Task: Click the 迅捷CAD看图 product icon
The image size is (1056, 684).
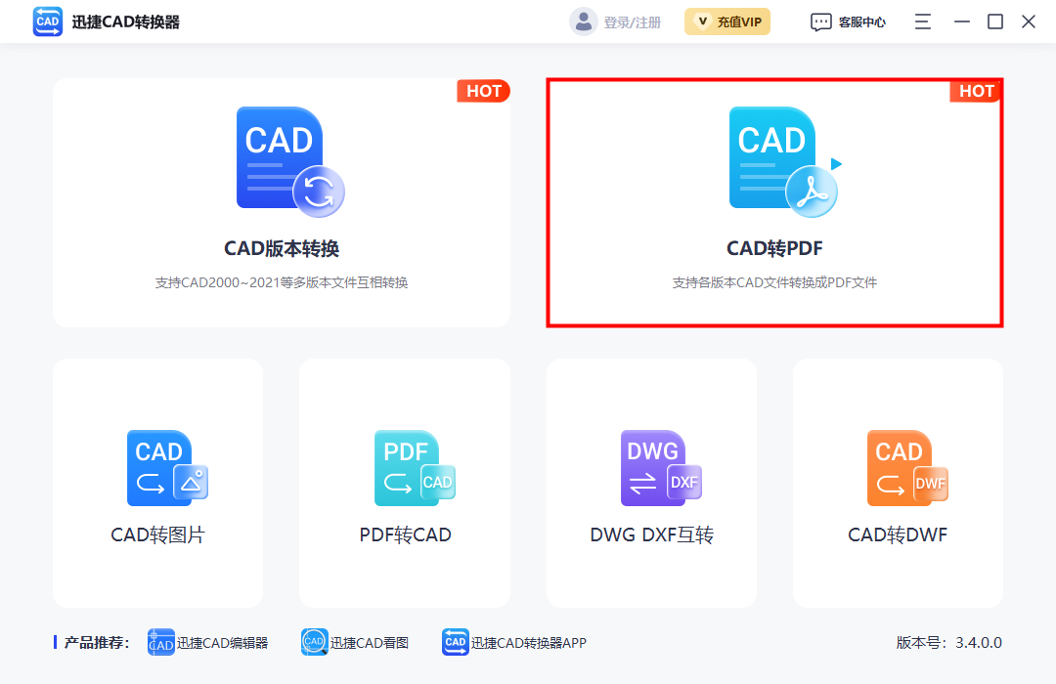Action: [x=315, y=642]
